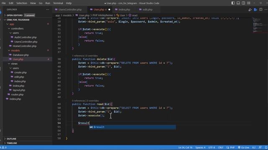The height and width of the screenshot is (150, 268).
Task: Click the errors and warnings status indicator
Action: pos(4,147)
